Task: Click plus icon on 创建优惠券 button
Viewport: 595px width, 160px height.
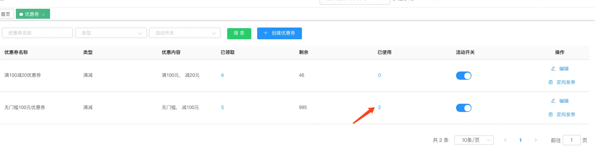Action: coord(265,33)
